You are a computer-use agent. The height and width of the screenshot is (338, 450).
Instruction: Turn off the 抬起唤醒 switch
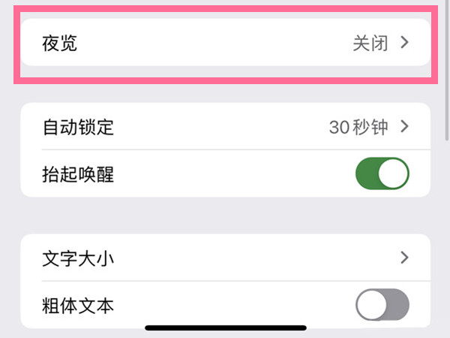tap(382, 174)
